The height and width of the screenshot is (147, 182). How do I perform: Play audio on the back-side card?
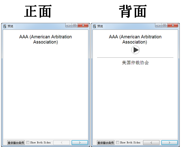click(x=135, y=50)
